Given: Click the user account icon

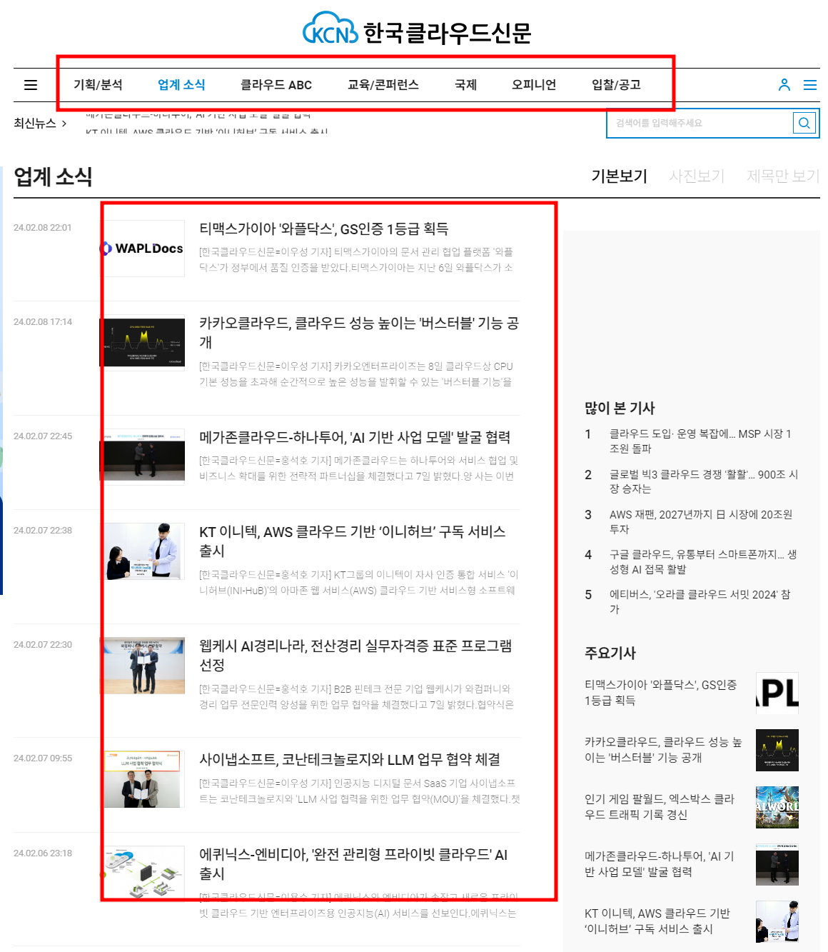Looking at the screenshot, I should tap(784, 85).
